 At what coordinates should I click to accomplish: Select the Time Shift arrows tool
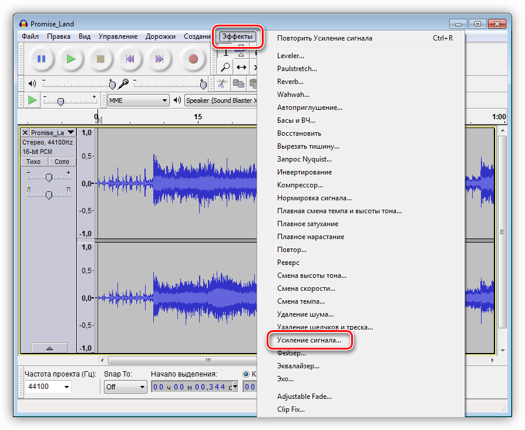coord(241,68)
